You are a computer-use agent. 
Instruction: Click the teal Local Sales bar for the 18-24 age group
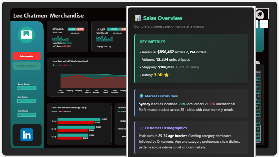[x=79, y=119]
